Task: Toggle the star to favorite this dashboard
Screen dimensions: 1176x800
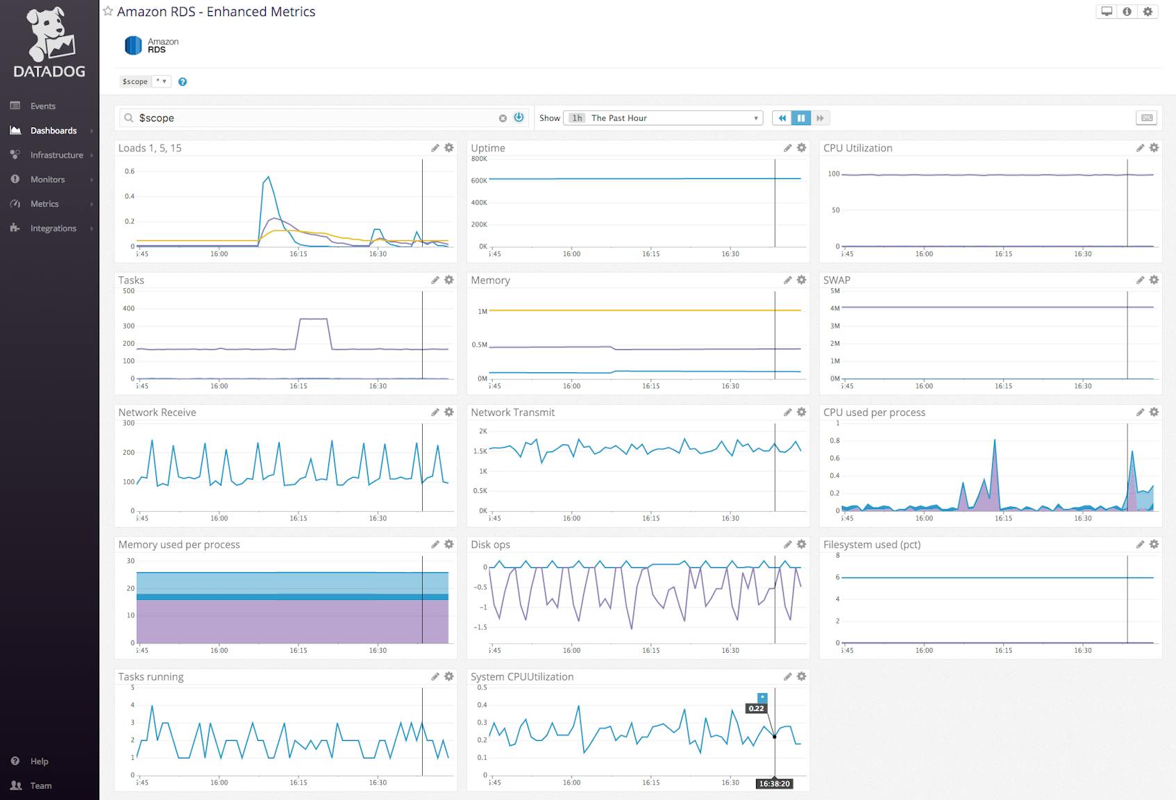Action: point(108,11)
